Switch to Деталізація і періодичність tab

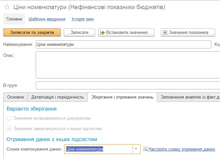(58, 97)
